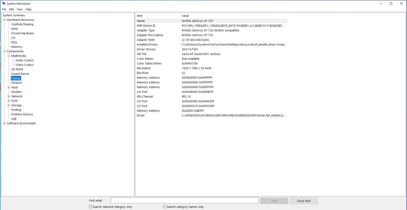
Task: Open the File menu
Action: (4, 9)
